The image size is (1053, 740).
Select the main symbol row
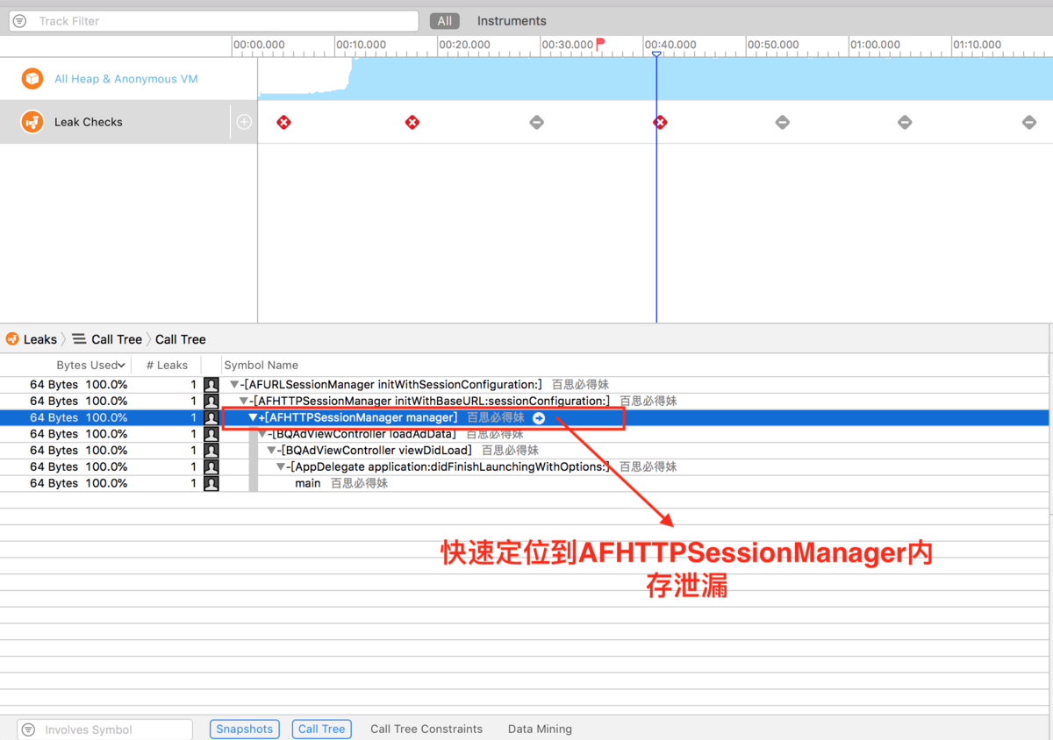click(x=307, y=484)
